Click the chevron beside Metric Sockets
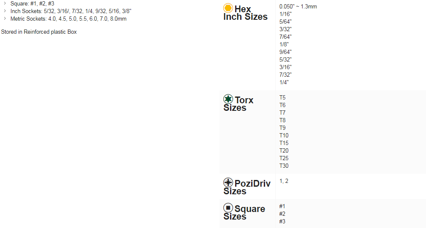This screenshot has width=426, height=228. (5, 19)
